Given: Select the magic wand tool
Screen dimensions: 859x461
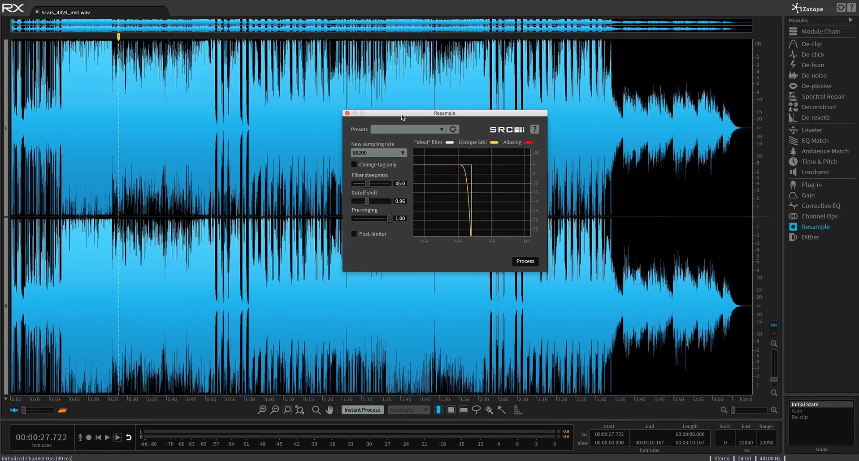Looking at the screenshot, I should point(501,410).
